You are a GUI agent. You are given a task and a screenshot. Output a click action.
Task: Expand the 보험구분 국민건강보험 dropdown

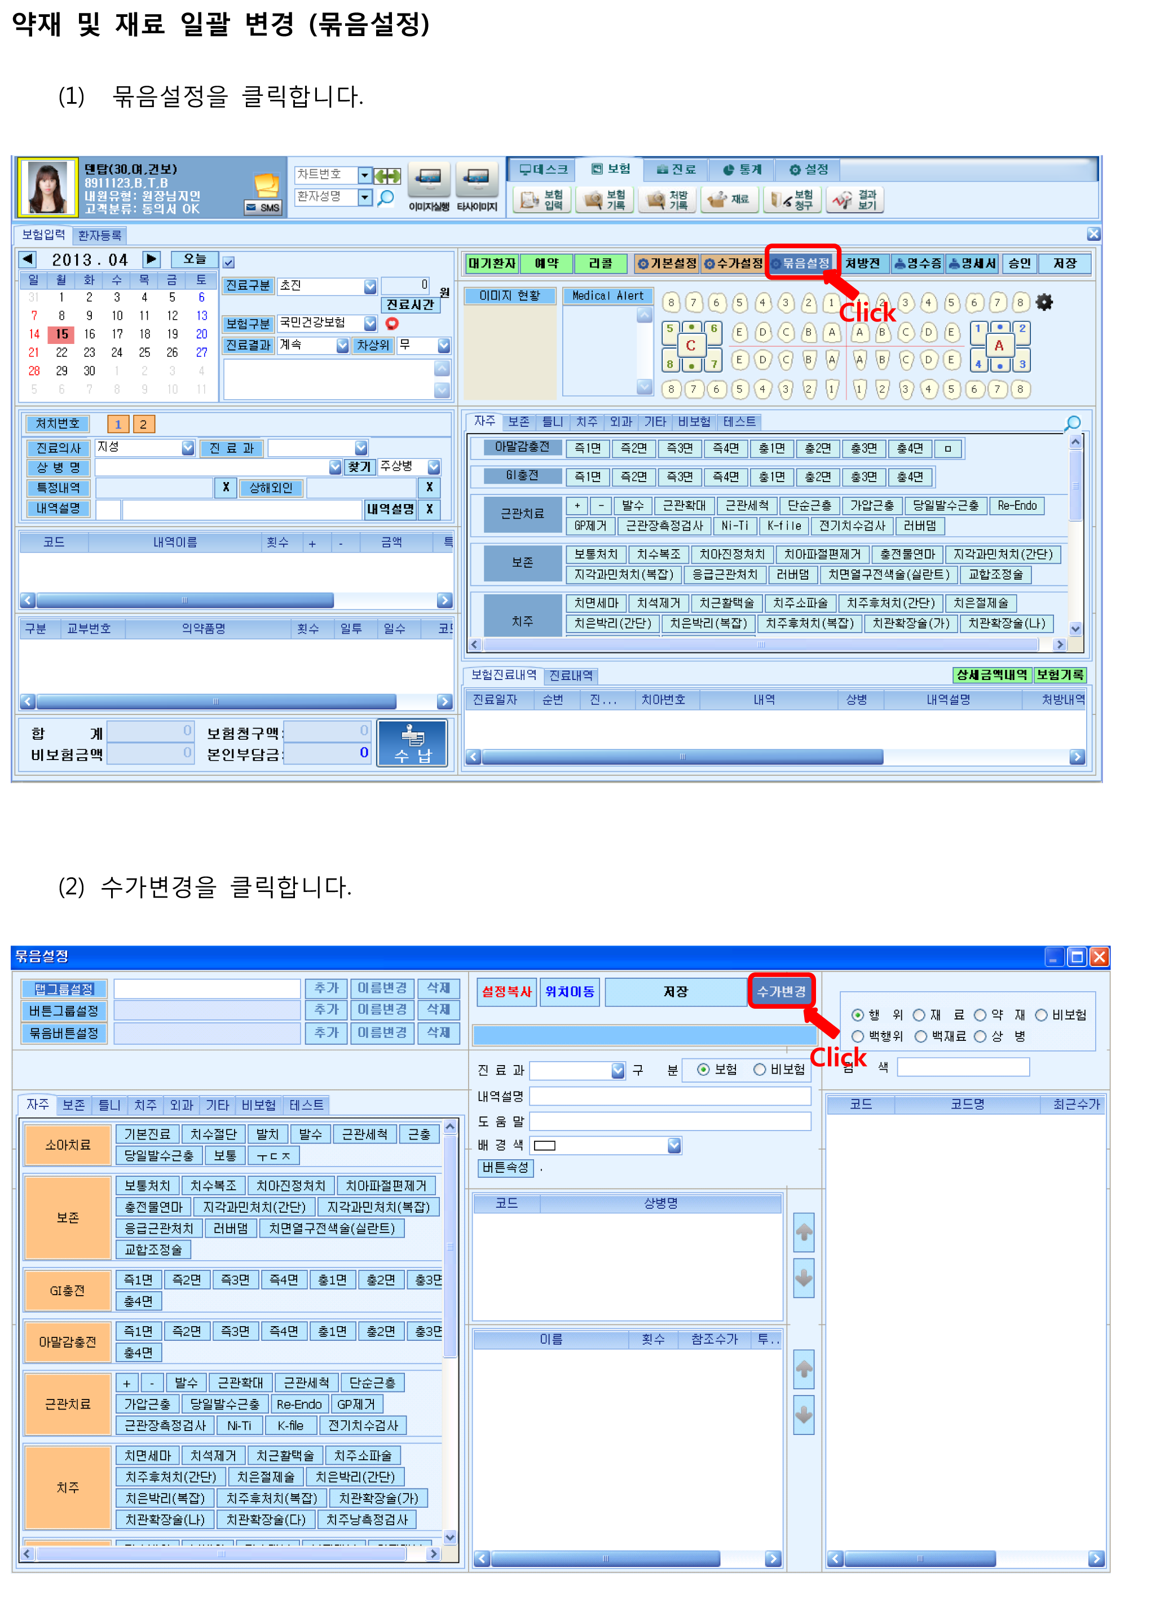pos(370,323)
